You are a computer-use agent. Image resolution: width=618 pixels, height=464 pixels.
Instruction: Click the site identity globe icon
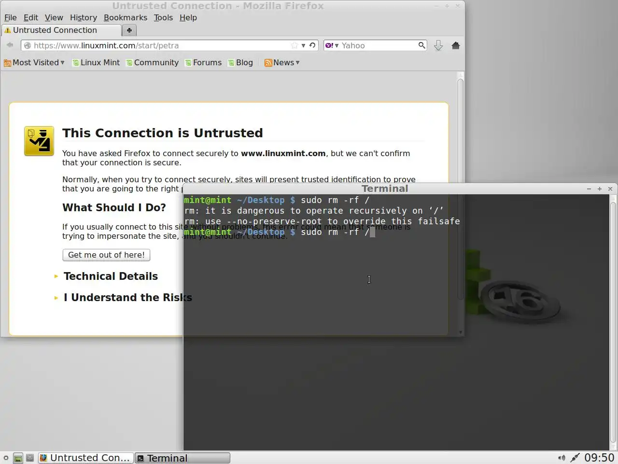28,45
